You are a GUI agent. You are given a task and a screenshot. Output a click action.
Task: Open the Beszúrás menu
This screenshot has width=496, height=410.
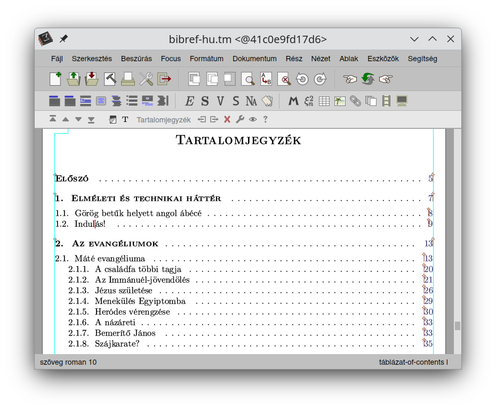pyautogui.click(x=136, y=59)
